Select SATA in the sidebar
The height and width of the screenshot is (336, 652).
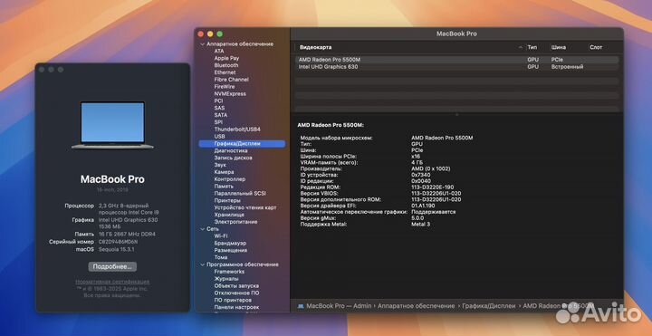coord(220,115)
